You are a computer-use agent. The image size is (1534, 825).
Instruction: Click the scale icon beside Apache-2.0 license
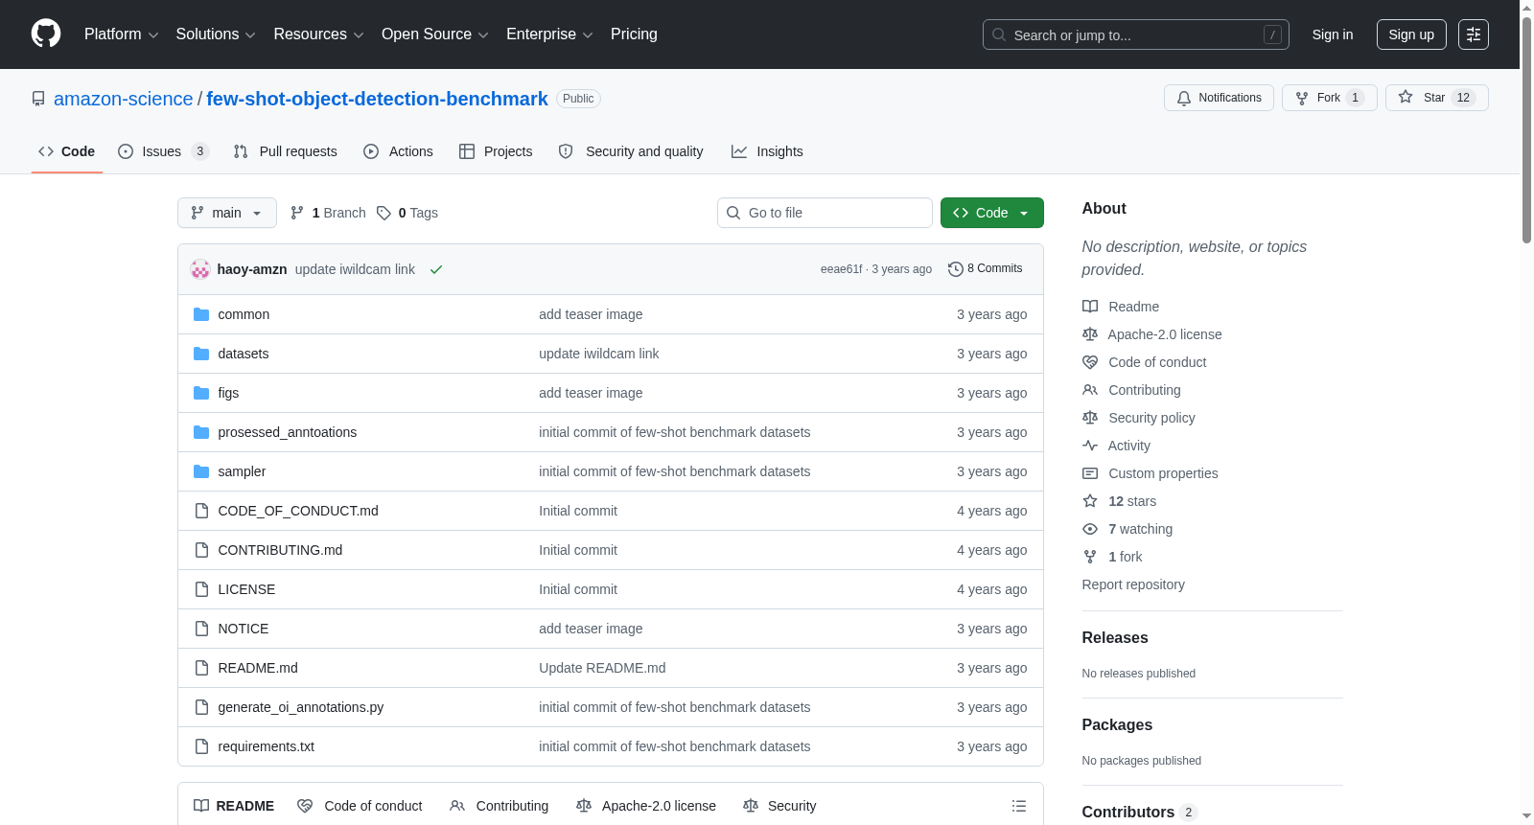[x=1090, y=334]
